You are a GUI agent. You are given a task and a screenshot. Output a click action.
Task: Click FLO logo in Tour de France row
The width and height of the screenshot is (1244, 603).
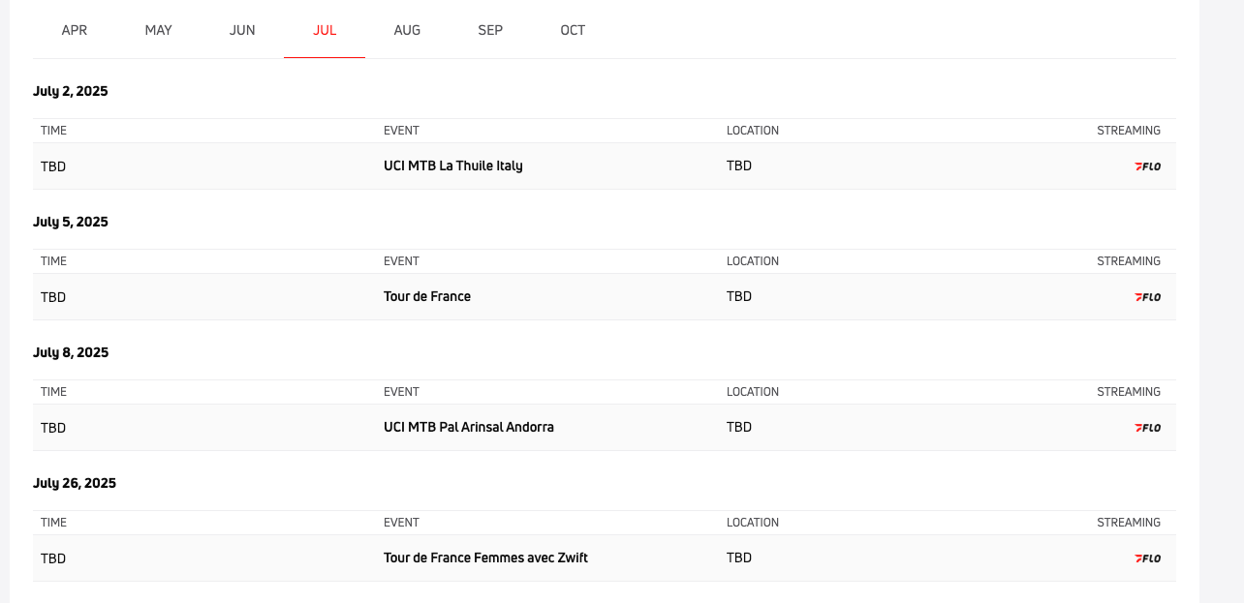(1147, 297)
